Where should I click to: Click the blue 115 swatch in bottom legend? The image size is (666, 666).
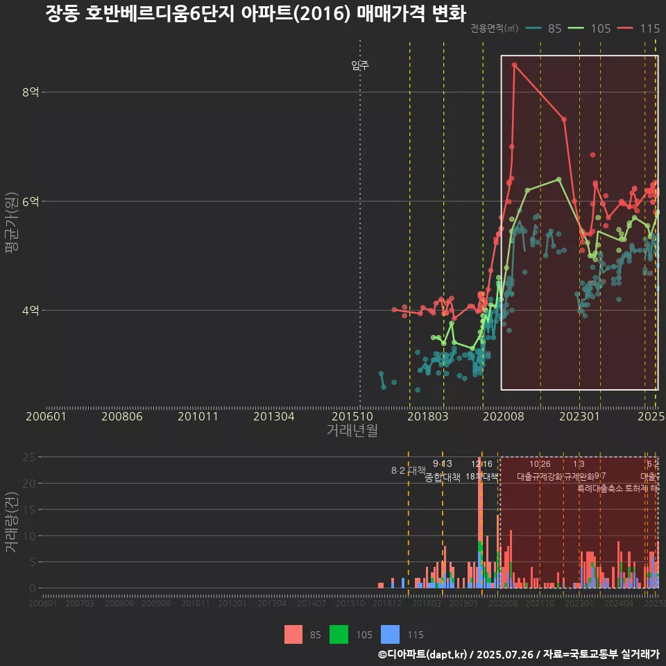point(390,635)
